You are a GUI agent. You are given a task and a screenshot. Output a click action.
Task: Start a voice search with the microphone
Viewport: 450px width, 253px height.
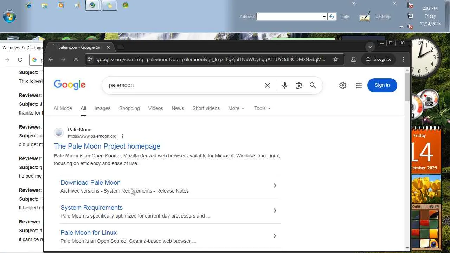pos(285,85)
